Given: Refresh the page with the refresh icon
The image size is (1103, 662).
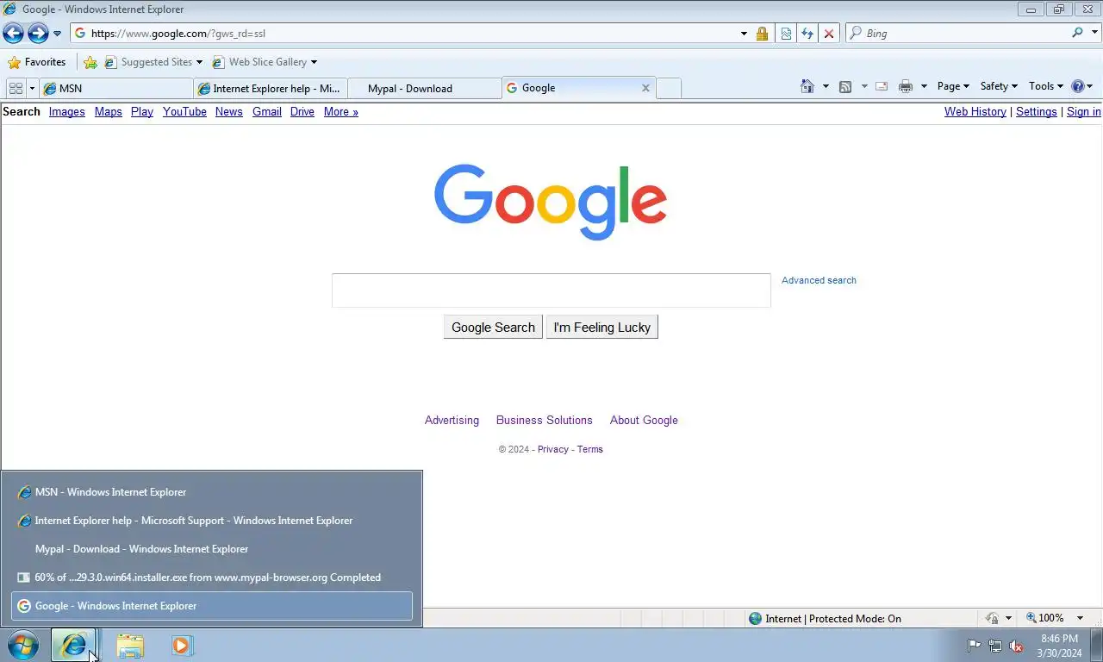Looking at the screenshot, I should click(807, 34).
